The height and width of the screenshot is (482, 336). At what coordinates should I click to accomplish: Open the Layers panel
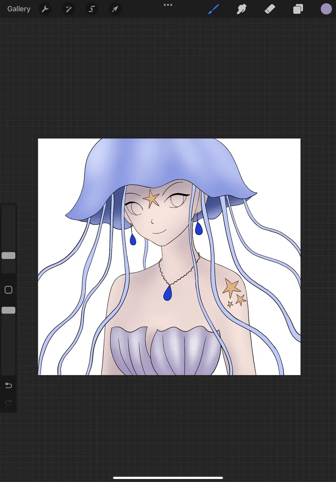click(x=298, y=9)
